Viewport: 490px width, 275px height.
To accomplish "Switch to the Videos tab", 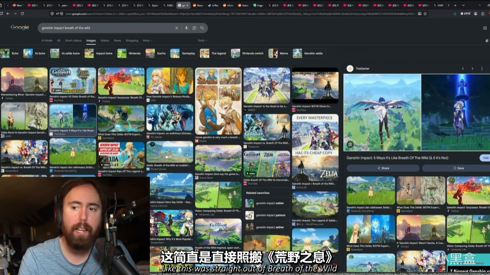I will (x=105, y=41).
